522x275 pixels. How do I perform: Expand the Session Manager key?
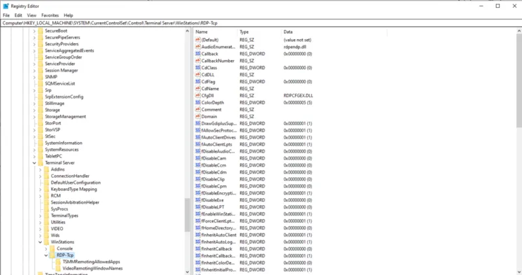click(35, 70)
